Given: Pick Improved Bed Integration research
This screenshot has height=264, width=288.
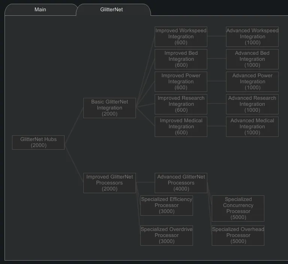Looking at the screenshot, I should 181,59.
